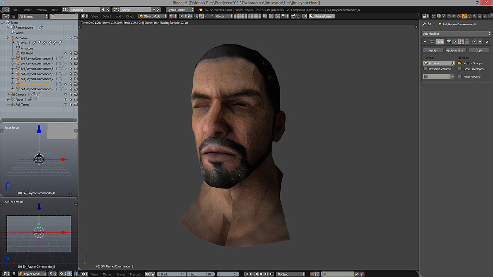Open the No Sync dropdown in timeline
The image size is (493, 277).
pyautogui.click(x=290, y=274)
